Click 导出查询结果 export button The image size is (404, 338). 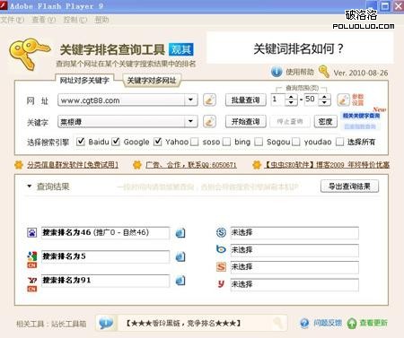click(349, 186)
